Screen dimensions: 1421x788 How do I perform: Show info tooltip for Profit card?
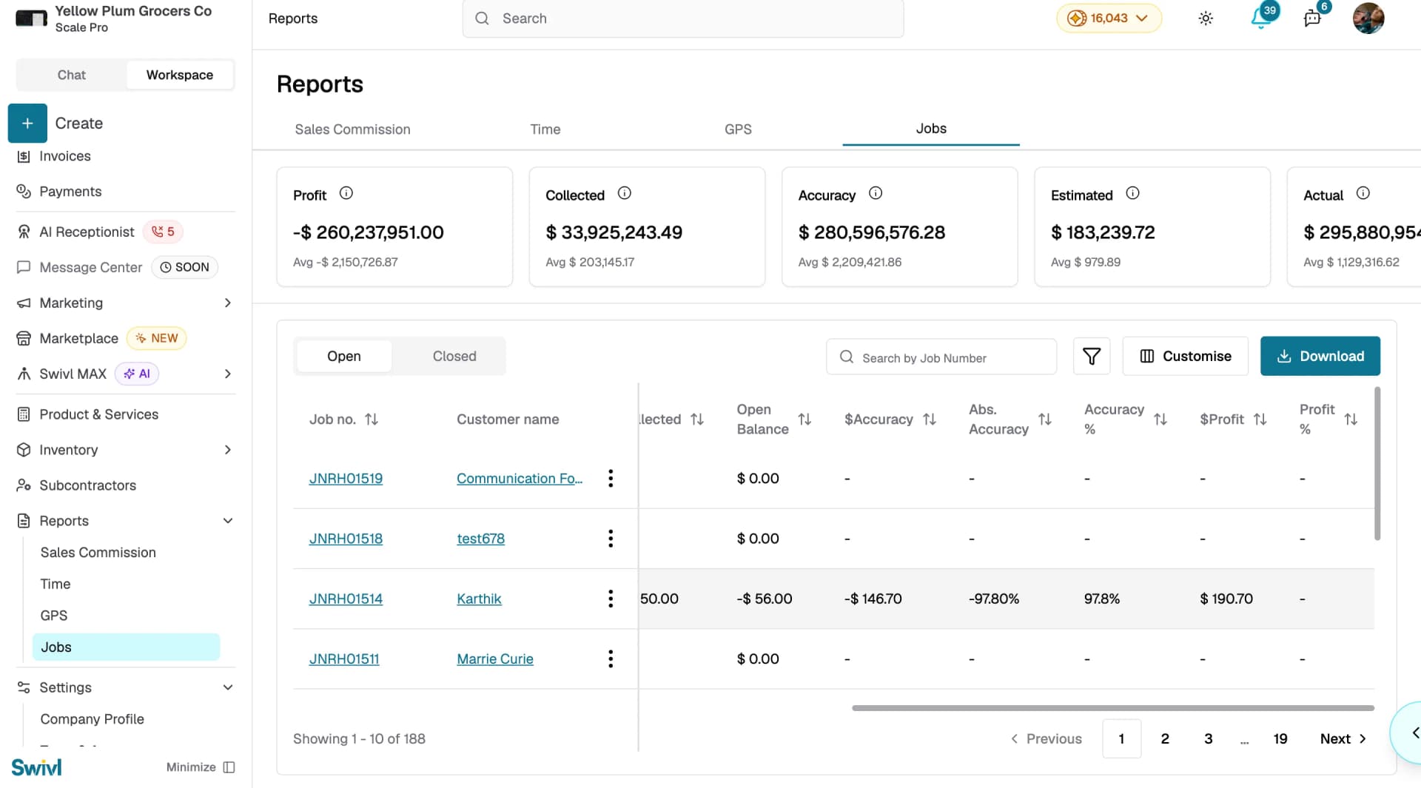(x=346, y=193)
